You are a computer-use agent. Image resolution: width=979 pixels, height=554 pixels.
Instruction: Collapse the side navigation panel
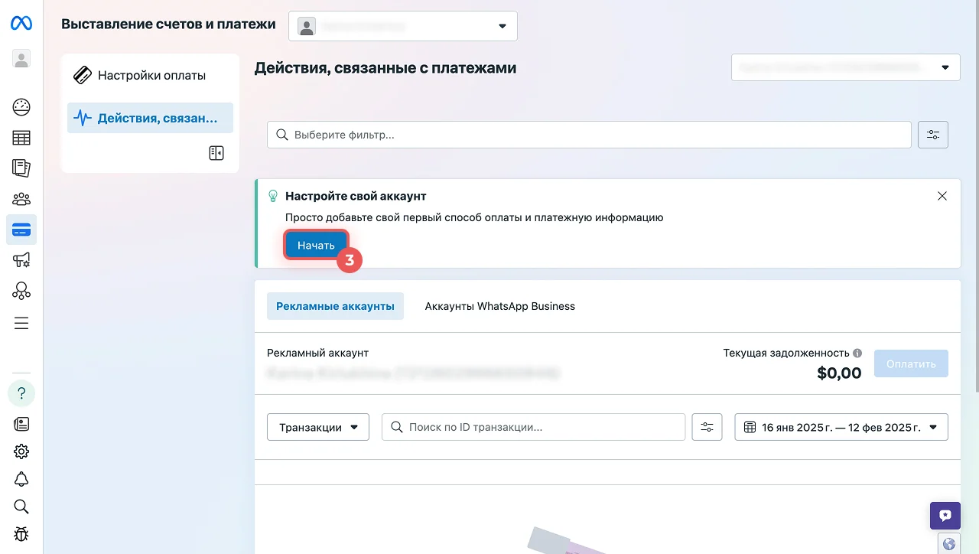(x=216, y=153)
